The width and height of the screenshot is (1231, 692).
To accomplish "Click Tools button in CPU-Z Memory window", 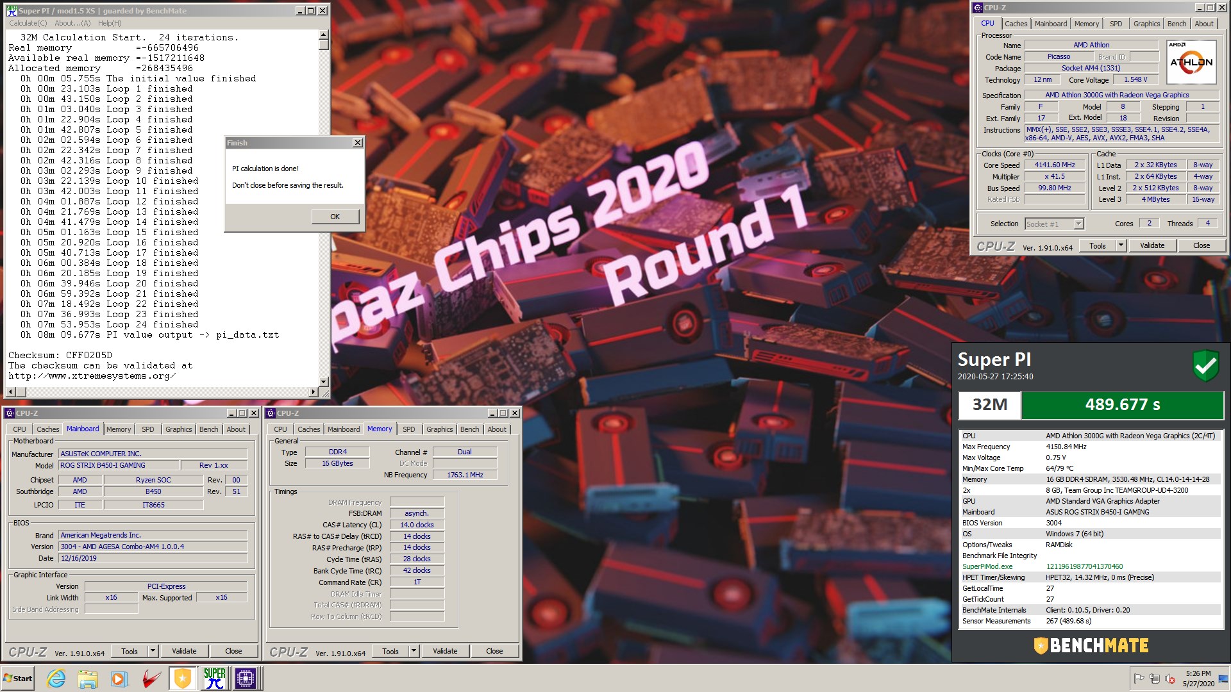I will [390, 651].
